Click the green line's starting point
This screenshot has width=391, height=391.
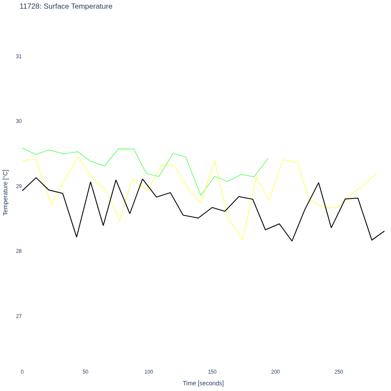coord(23,148)
